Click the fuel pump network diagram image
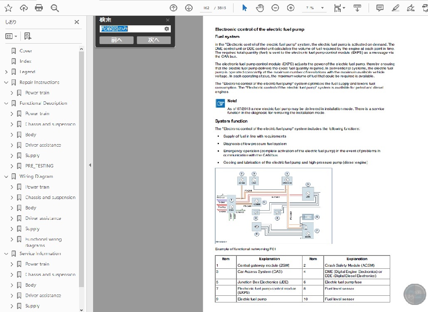Screen dimensions: 428x312 (x=273, y=206)
